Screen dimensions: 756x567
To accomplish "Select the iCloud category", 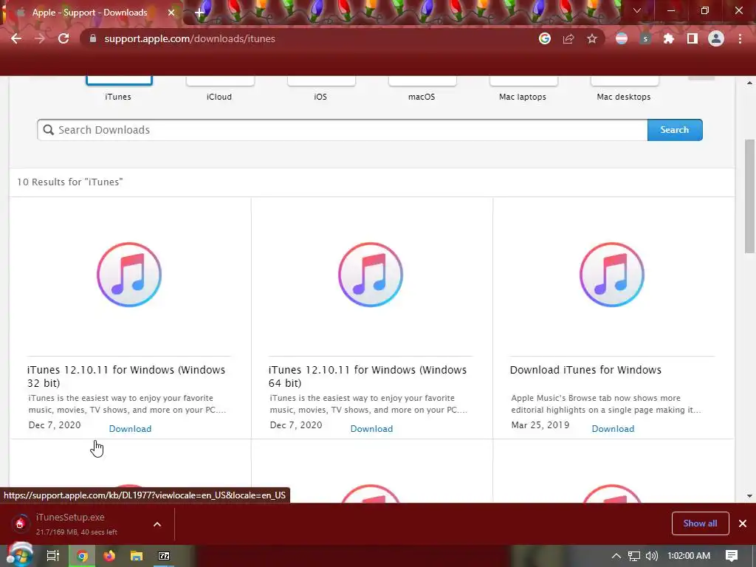I will [220, 89].
